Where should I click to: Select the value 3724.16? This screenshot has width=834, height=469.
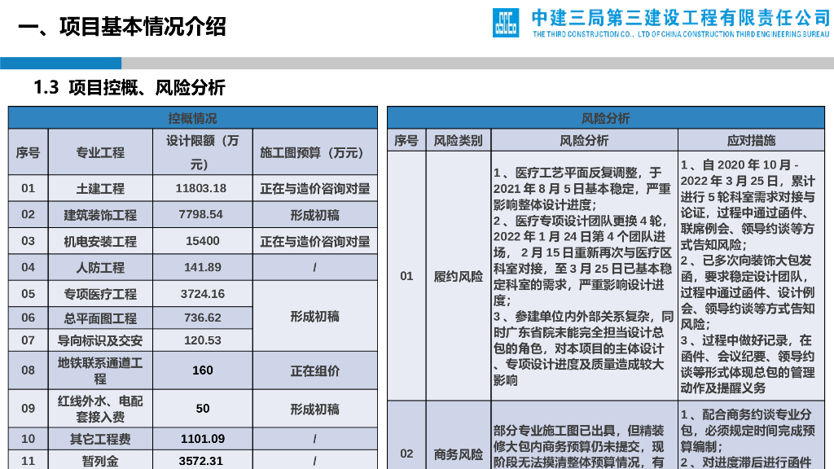click(203, 293)
